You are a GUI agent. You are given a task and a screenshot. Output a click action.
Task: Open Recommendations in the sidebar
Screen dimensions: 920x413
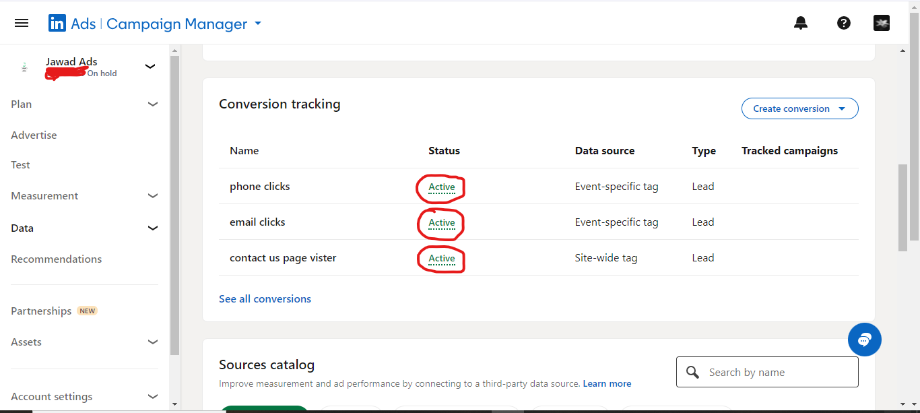pyautogui.click(x=57, y=259)
